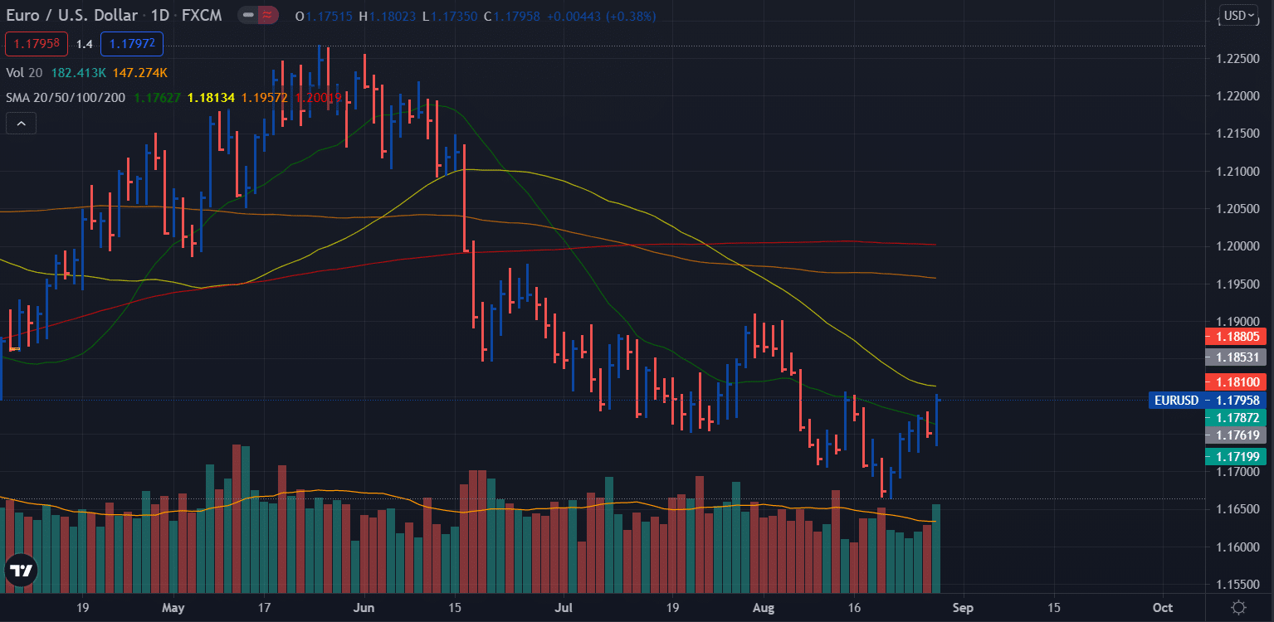The width and height of the screenshot is (1274, 622).
Task: Click the low price value 1.17350
Action: 455,17
